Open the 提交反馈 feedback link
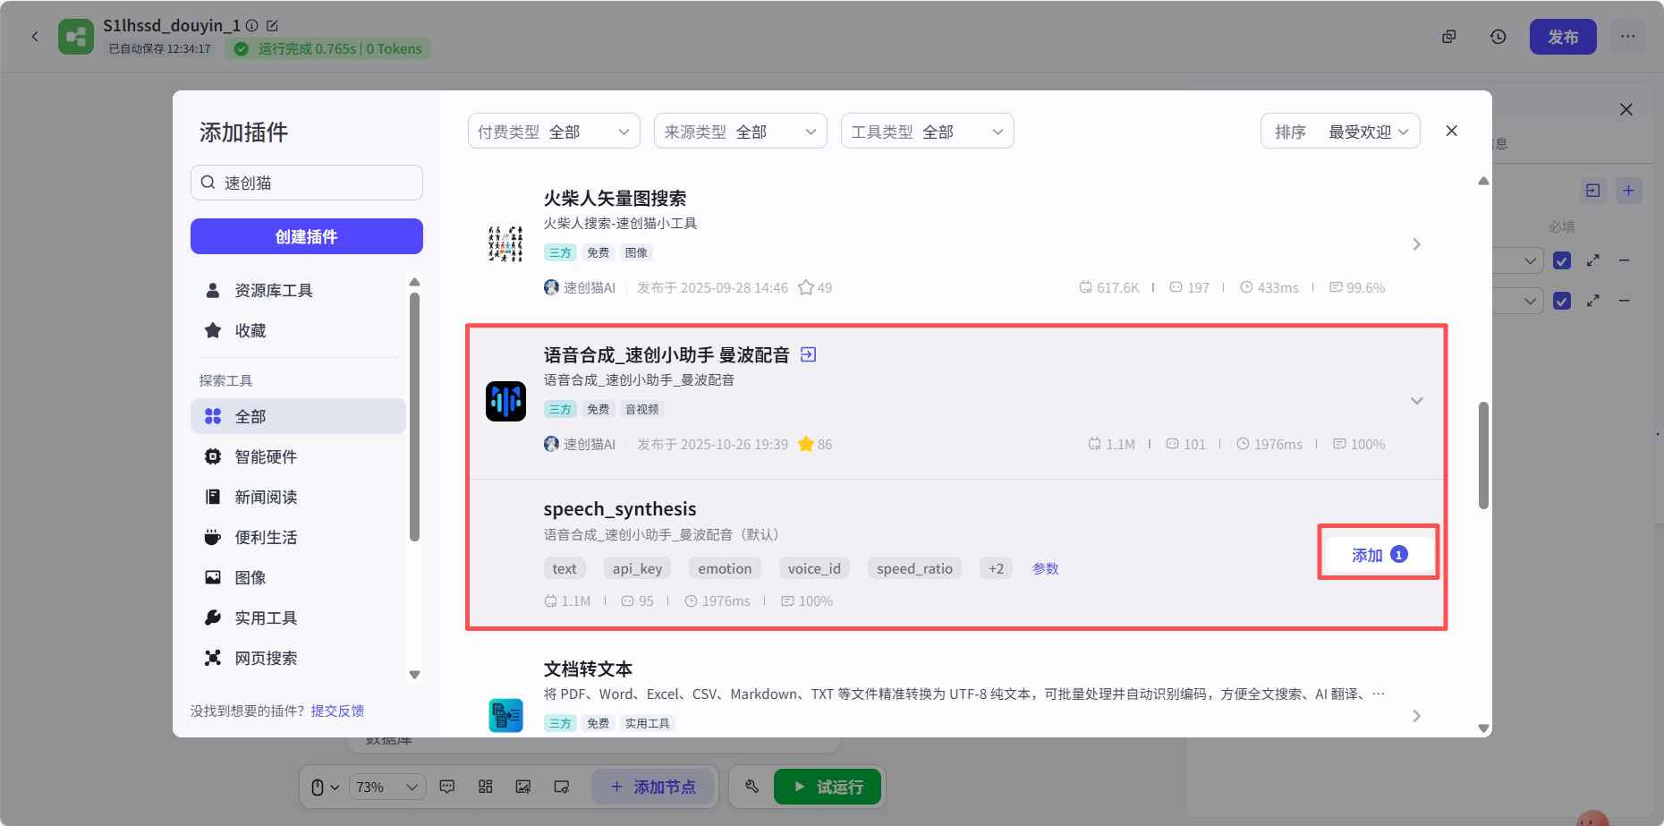The height and width of the screenshot is (826, 1664). pyautogui.click(x=337, y=710)
